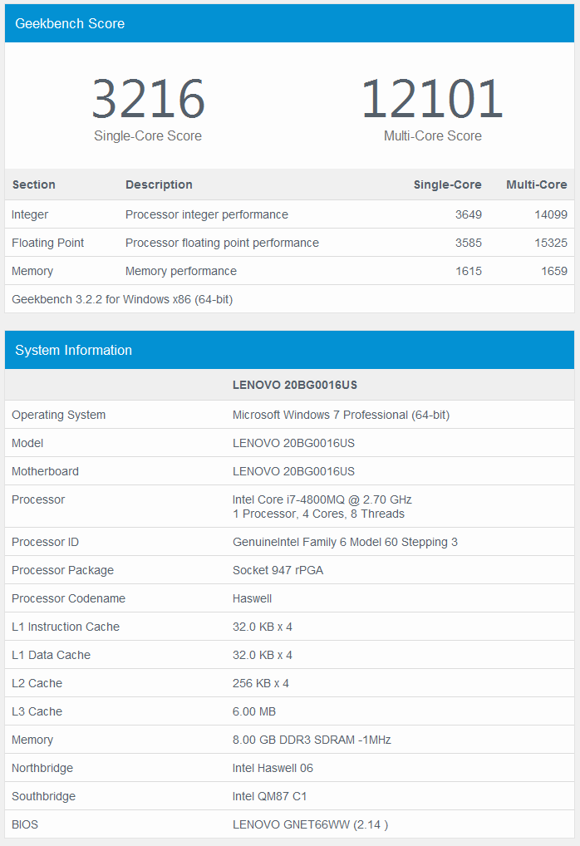Click the Geekbench Score panel header
Screen dimensions: 580x846
(70, 23)
